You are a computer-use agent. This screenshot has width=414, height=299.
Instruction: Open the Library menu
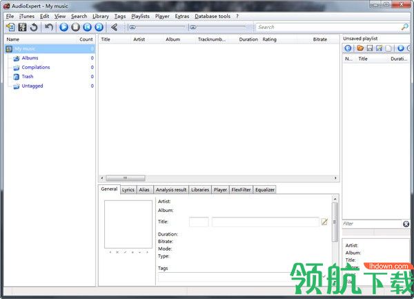click(x=101, y=17)
